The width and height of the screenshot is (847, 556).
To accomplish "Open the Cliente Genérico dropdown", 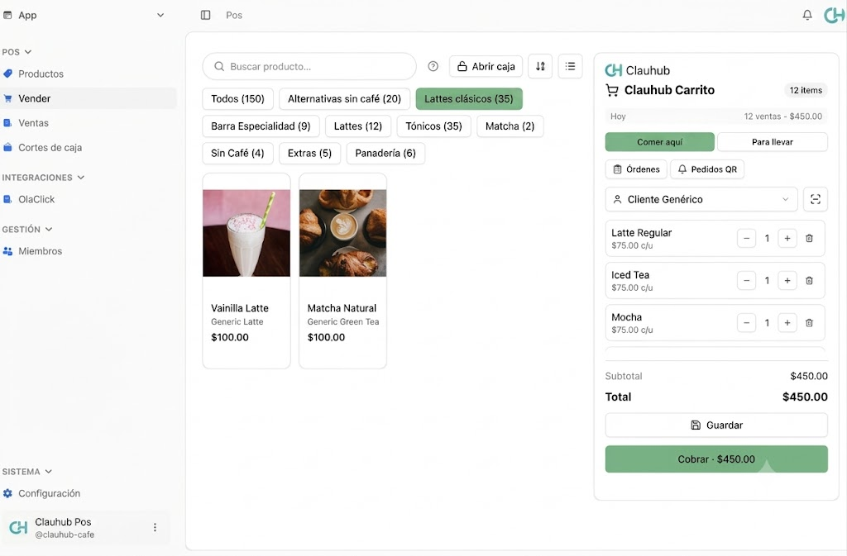I will [701, 199].
